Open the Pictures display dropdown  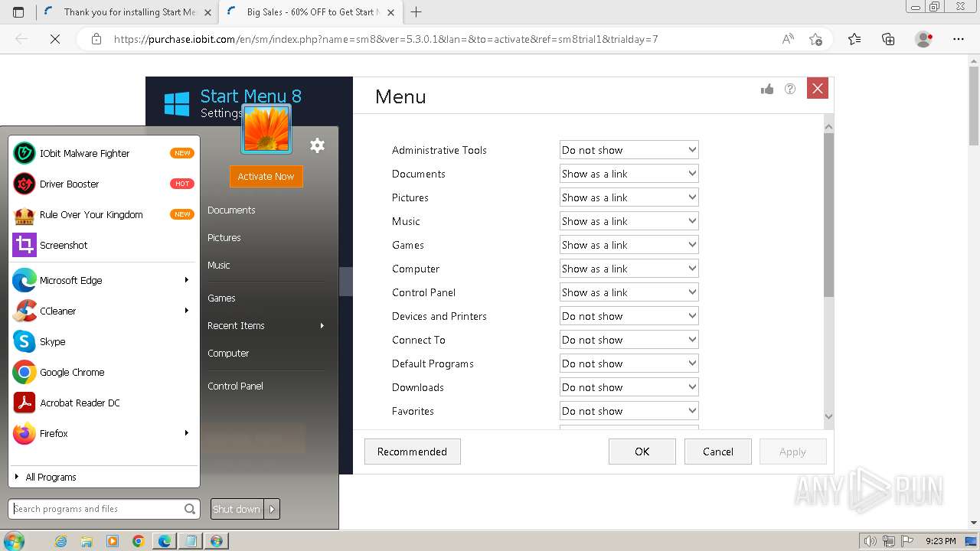629,197
